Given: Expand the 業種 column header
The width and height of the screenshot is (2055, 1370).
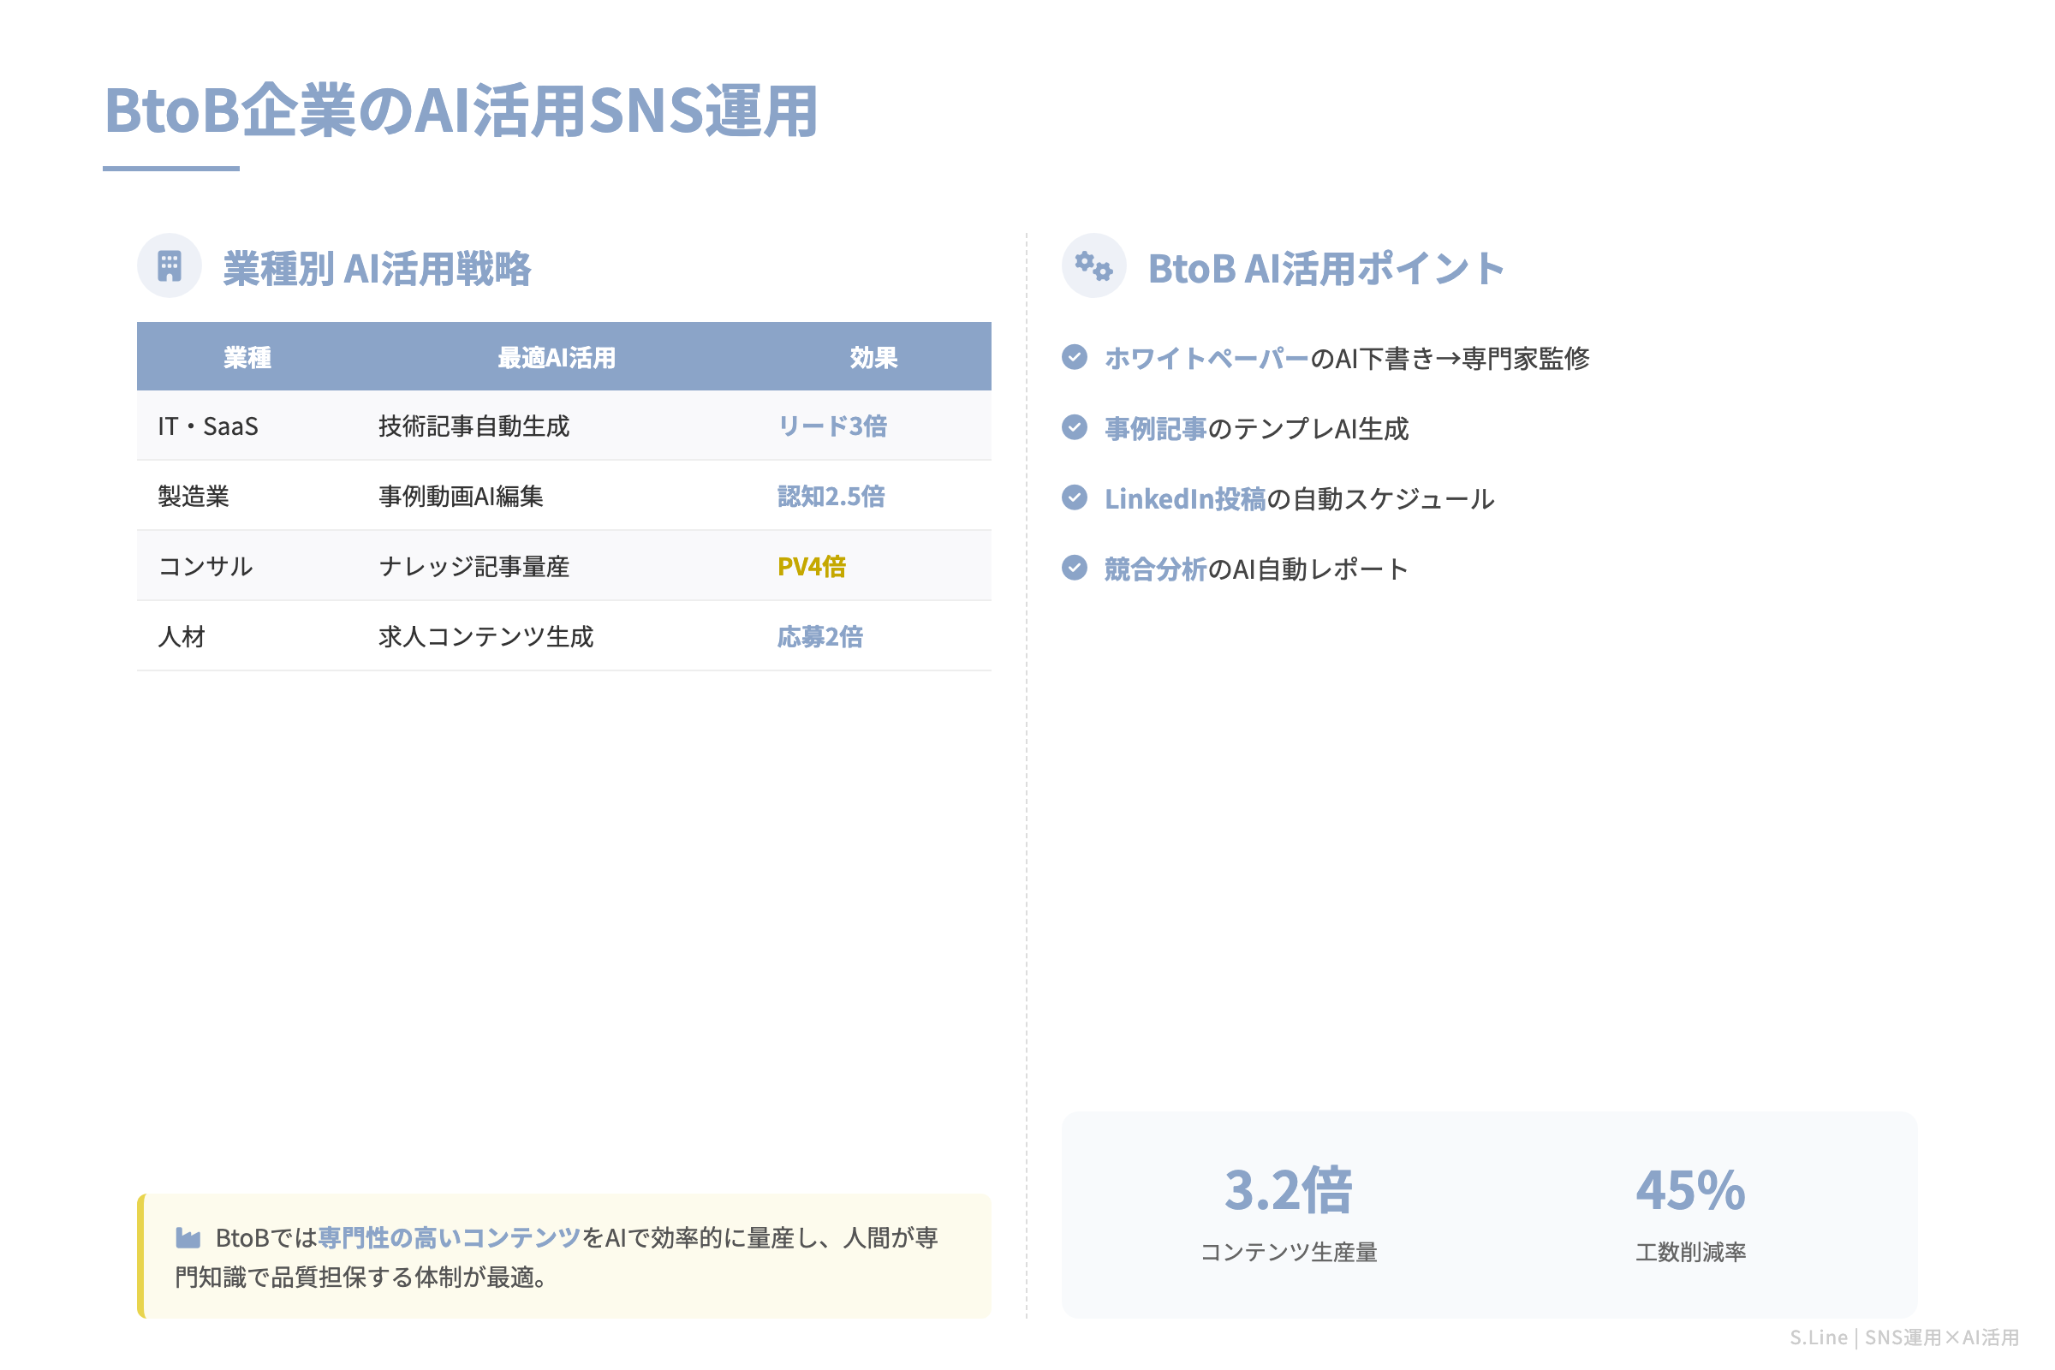Looking at the screenshot, I should point(247,355).
